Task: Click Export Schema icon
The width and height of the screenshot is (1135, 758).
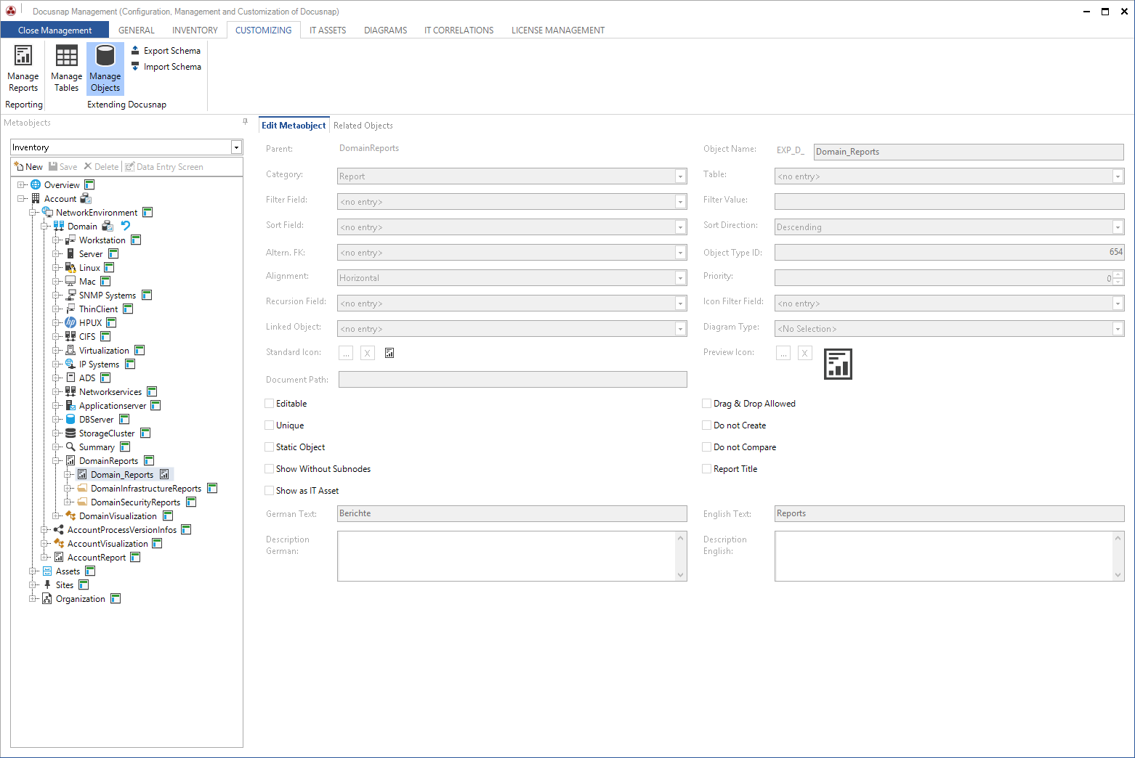Action: (x=135, y=50)
